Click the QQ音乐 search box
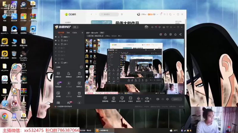 [109, 14]
